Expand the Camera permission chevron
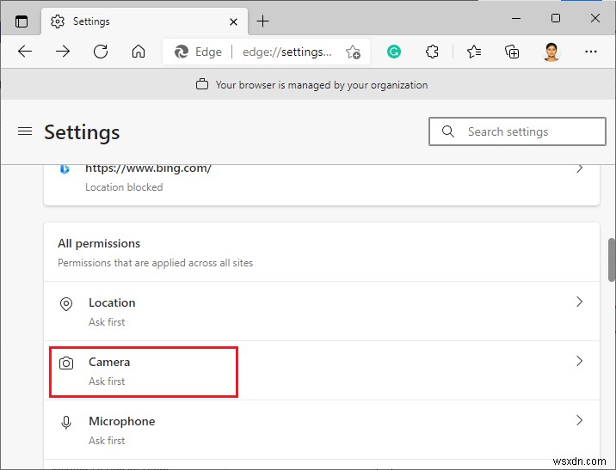This screenshot has width=616, height=470. tap(579, 362)
